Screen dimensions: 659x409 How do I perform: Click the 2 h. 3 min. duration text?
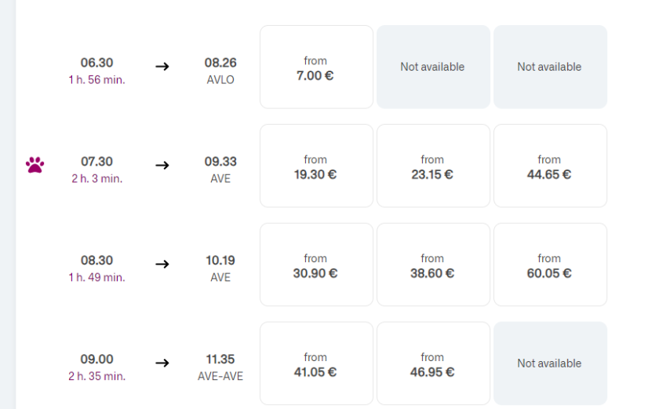pos(96,179)
